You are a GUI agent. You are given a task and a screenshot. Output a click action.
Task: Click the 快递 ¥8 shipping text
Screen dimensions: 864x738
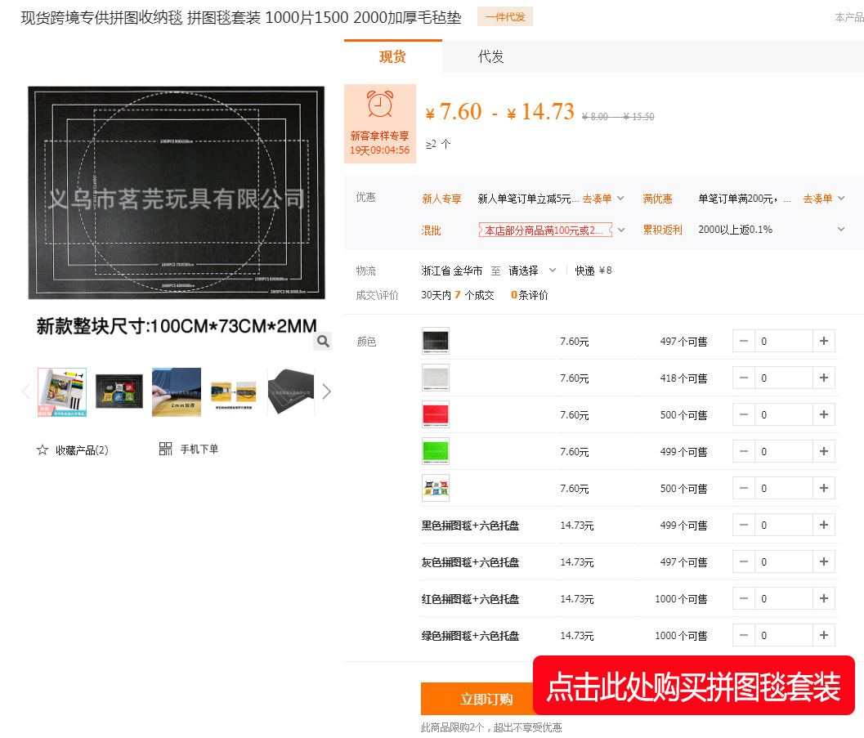pos(593,271)
